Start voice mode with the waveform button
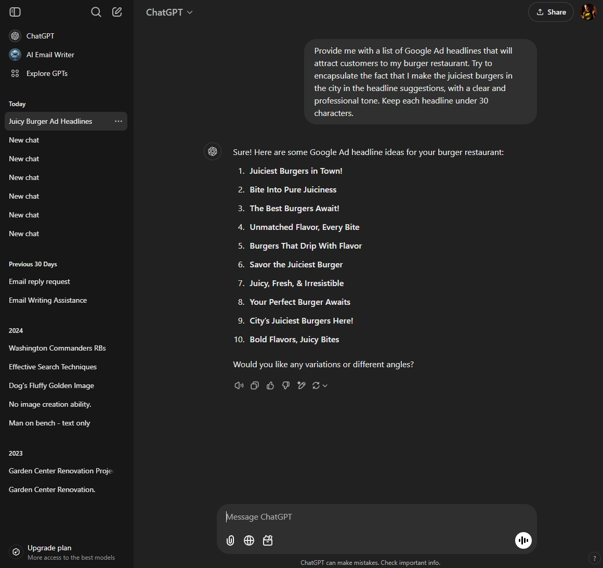The width and height of the screenshot is (603, 568). (x=523, y=540)
